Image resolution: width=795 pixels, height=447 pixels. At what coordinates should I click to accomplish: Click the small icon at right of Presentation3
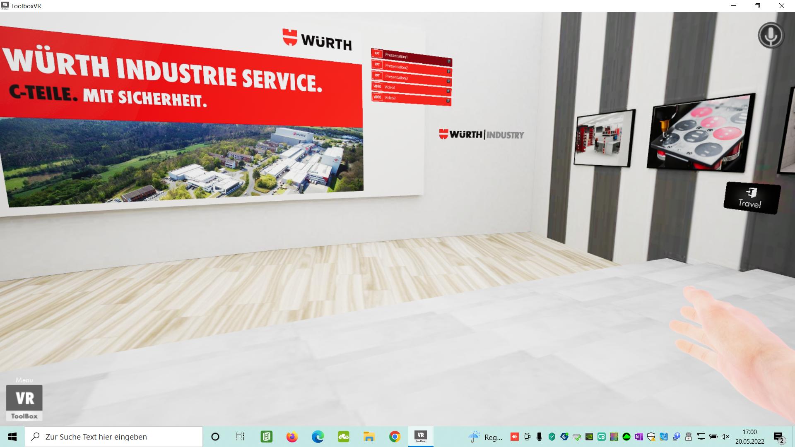[448, 81]
